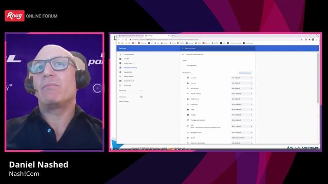This screenshot has width=328, height=184.
Task: Open the Background sync dropdown
Action: (x=242, y=132)
